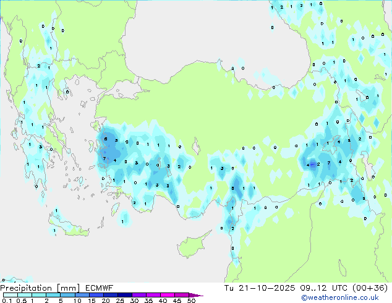Click the legend scale label '40'
The image size is (392, 303).
pyautogui.click(x=163, y=301)
